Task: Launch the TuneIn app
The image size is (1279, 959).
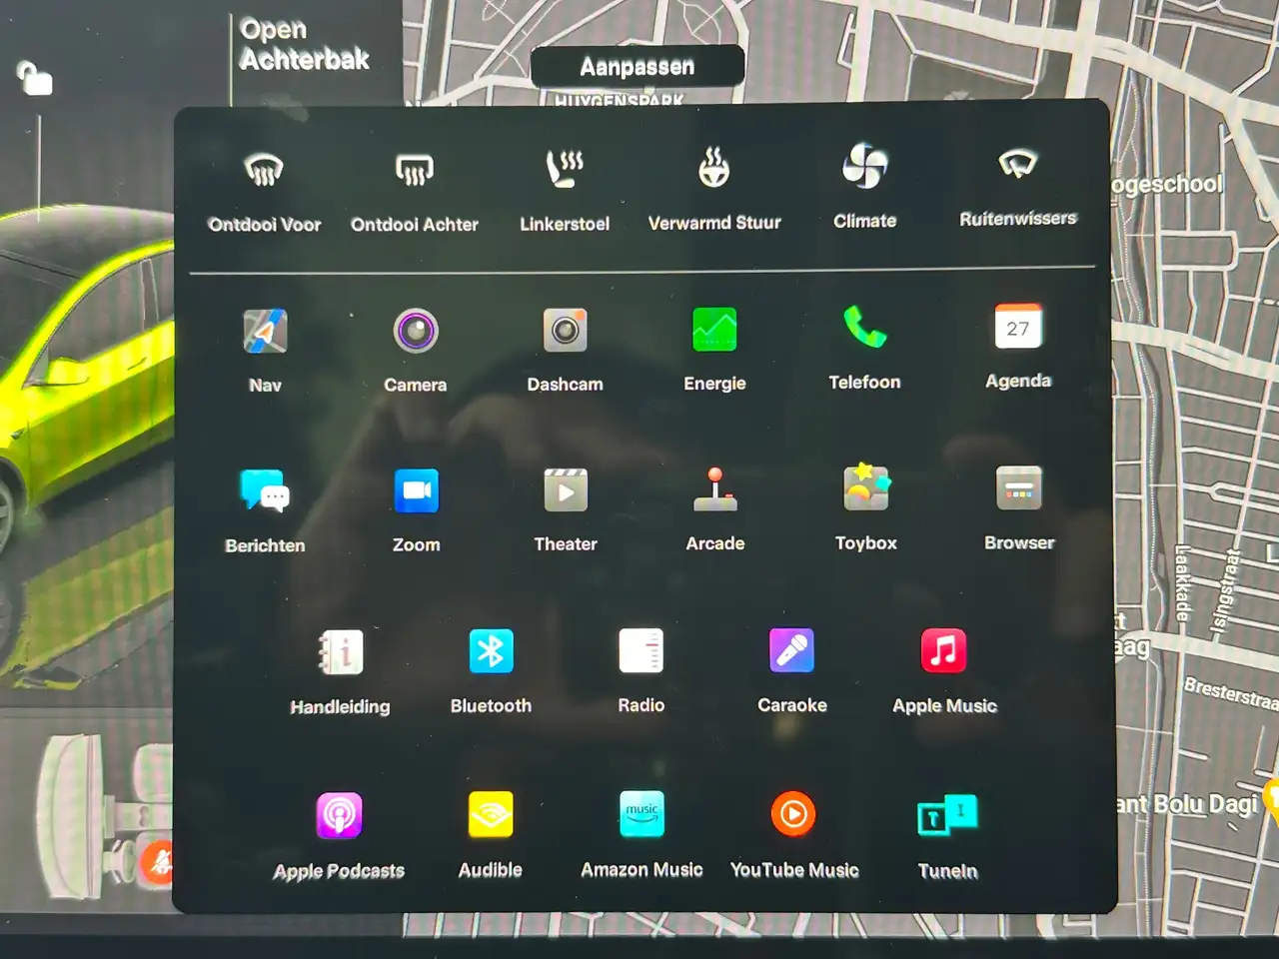Action: pos(947,816)
